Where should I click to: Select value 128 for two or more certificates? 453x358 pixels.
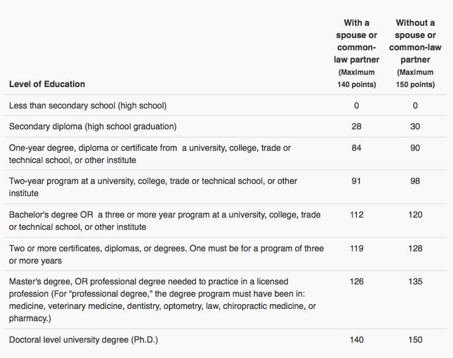tap(415, 248)
